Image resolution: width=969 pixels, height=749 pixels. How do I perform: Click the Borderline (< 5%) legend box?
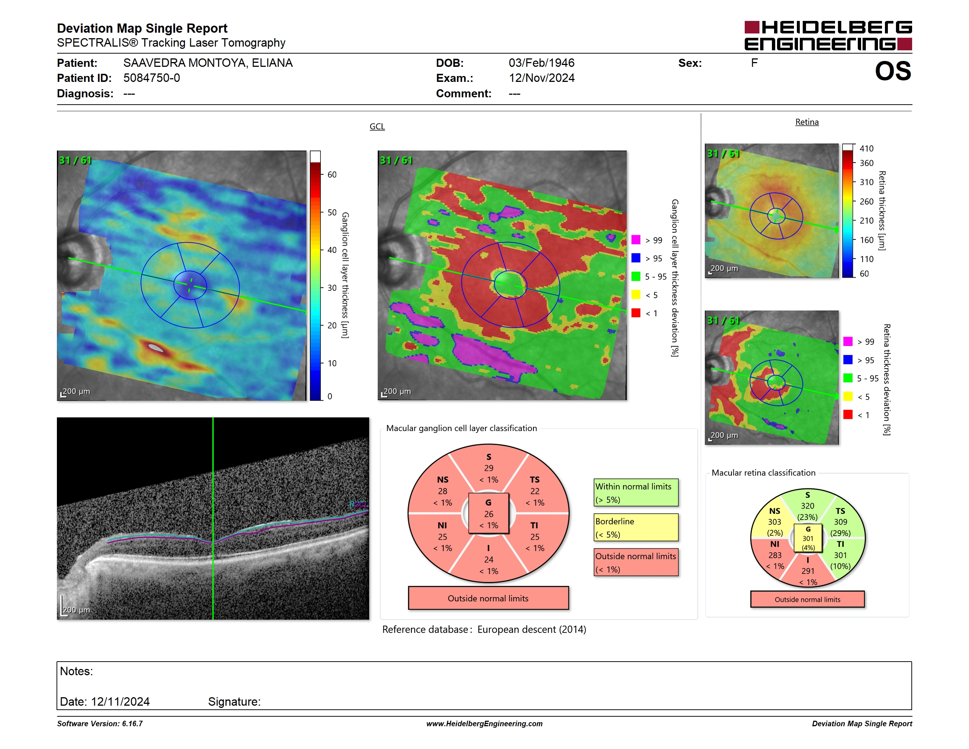(636, 527)
